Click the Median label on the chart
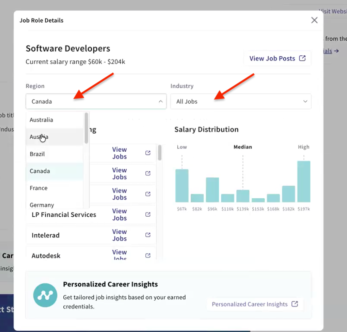 (243, 147)
